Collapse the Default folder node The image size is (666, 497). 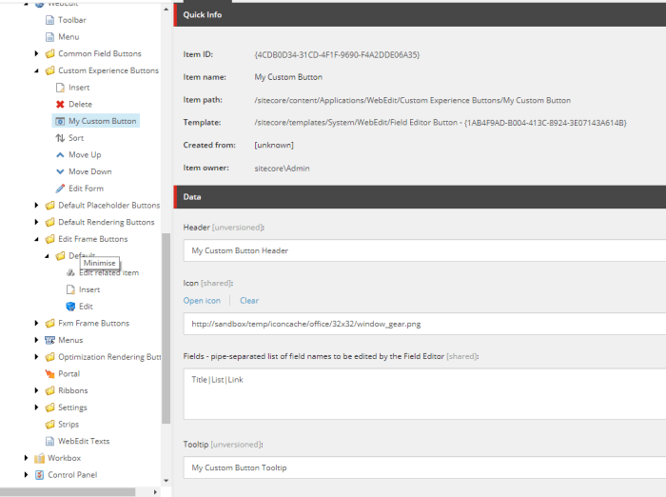click(48, 256)
